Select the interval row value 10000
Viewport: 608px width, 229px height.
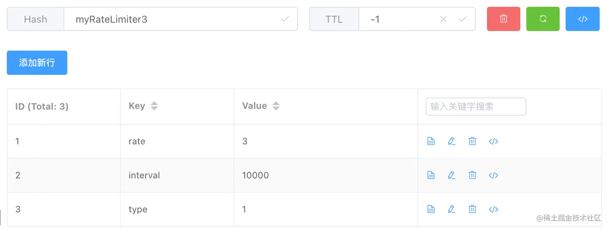coord(255,175)
